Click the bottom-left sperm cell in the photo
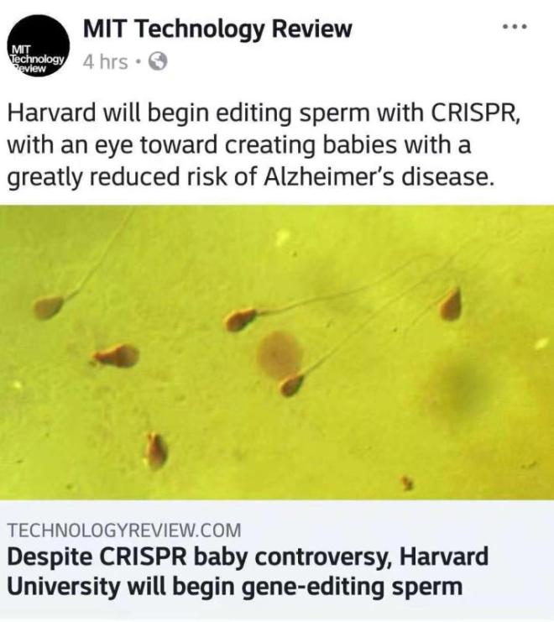This screenshot has width=554, height=622. click(x=155, y=450)
